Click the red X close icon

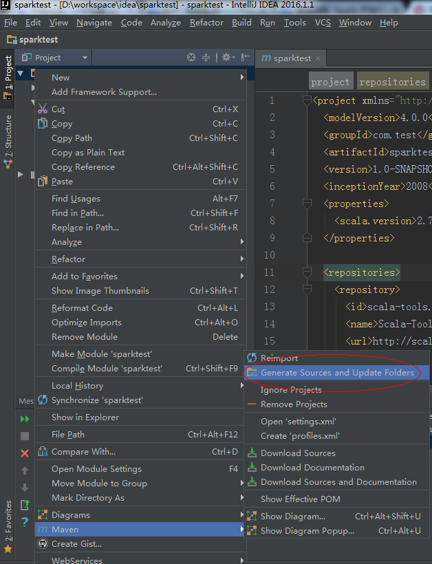25,453
